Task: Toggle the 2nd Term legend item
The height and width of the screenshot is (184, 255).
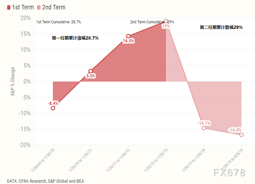Action: click(x=54, y=7)
